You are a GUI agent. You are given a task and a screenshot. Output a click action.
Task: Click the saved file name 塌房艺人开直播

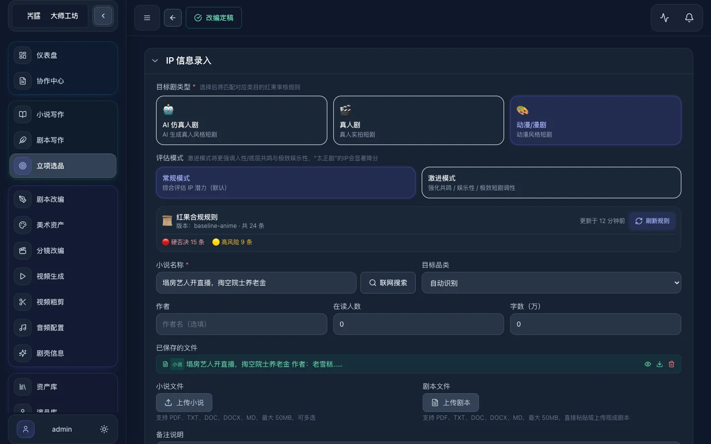(x=264, y=364)
